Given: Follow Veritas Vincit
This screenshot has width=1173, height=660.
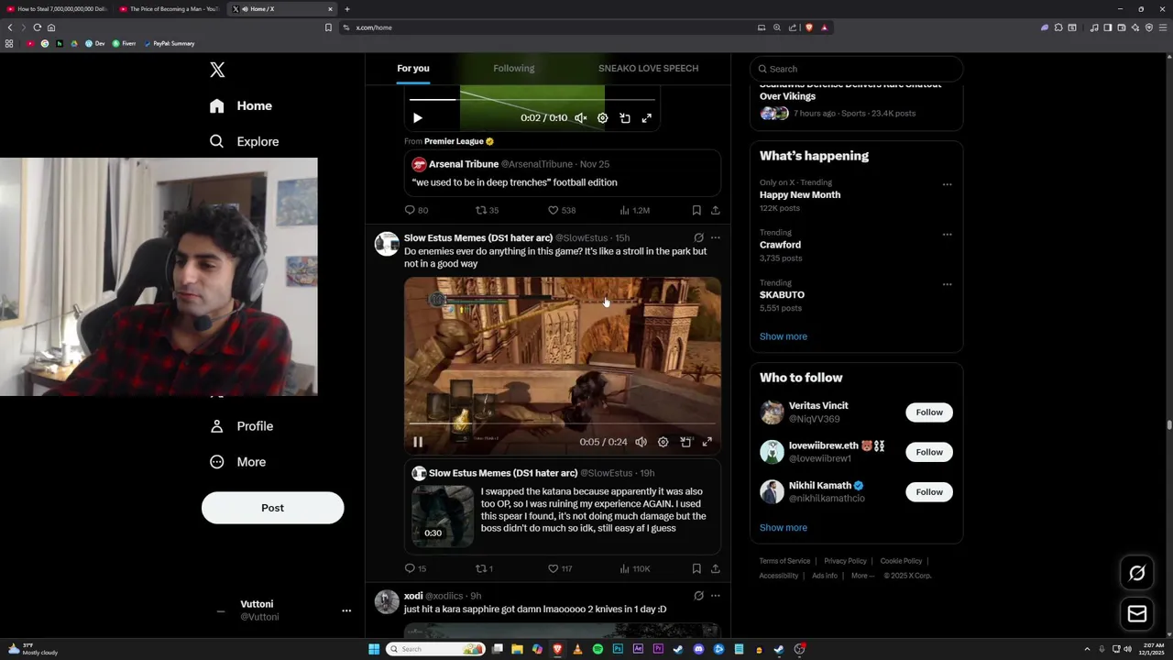Looking at the screenshot, I should click(929, 412).
